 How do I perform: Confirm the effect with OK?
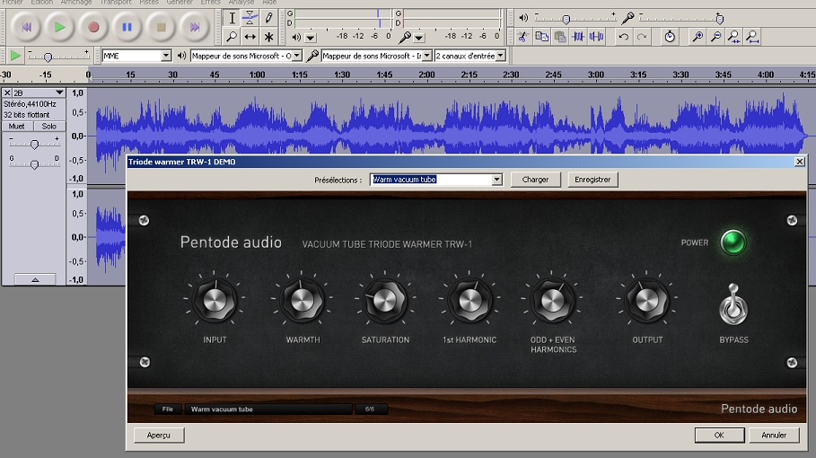(719, 435)
